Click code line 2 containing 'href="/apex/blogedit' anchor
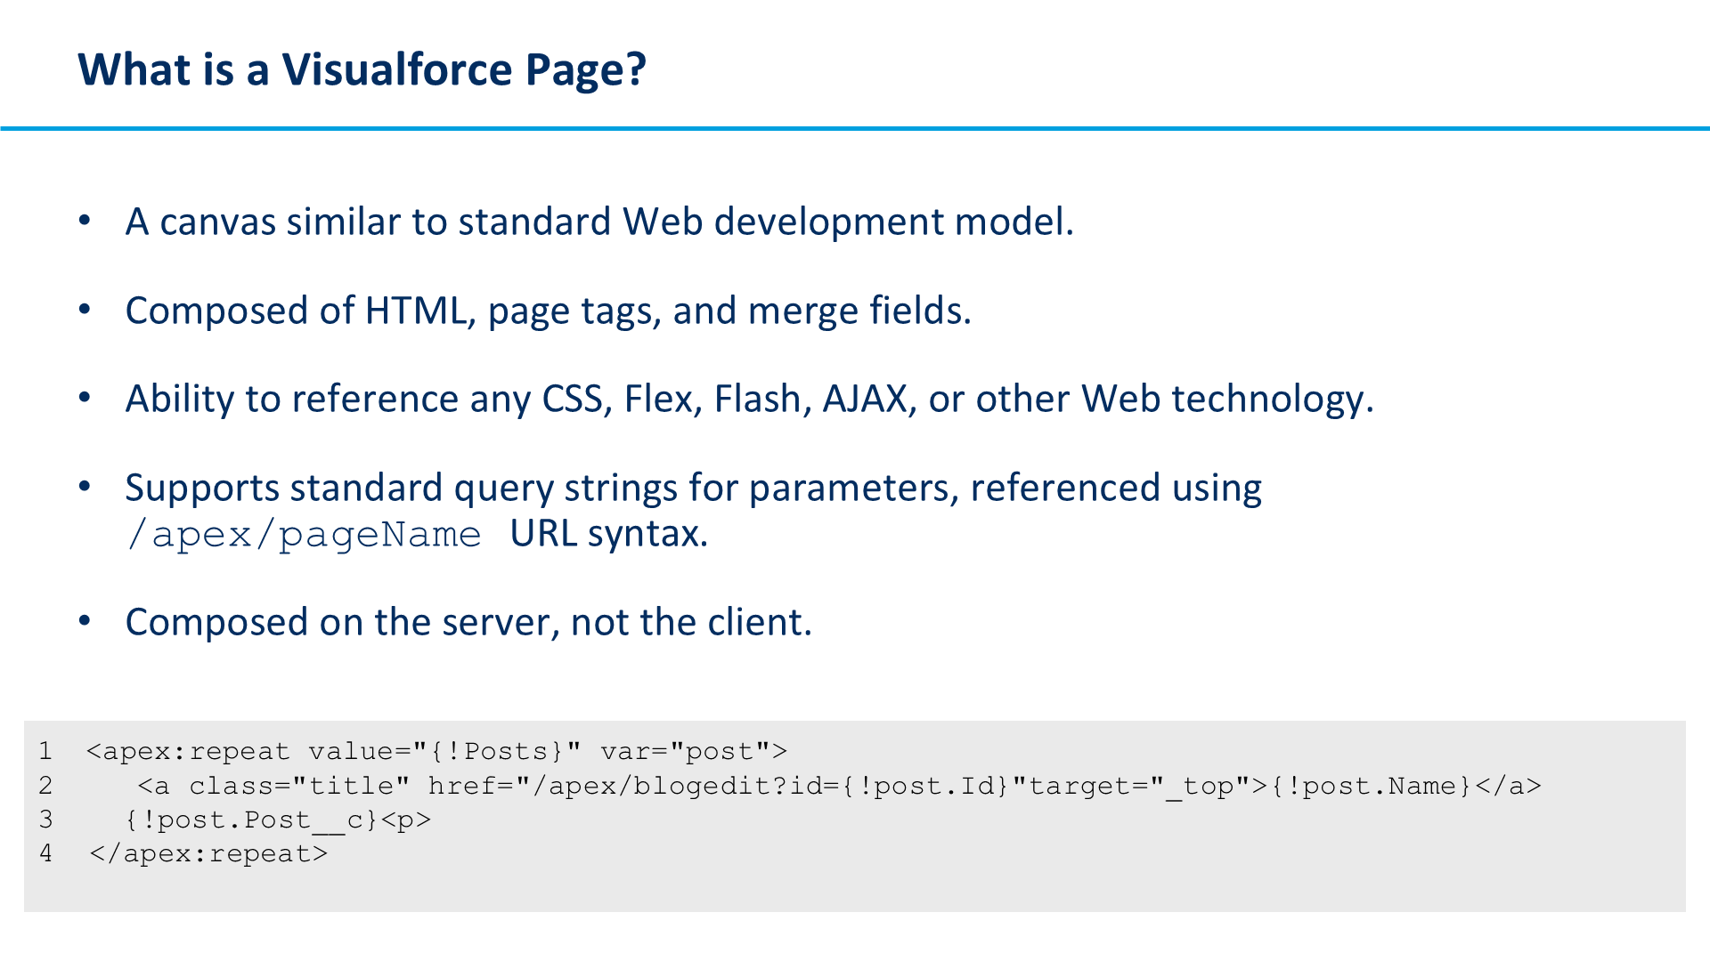The image size is (1710, 961). tap(839, 787)
